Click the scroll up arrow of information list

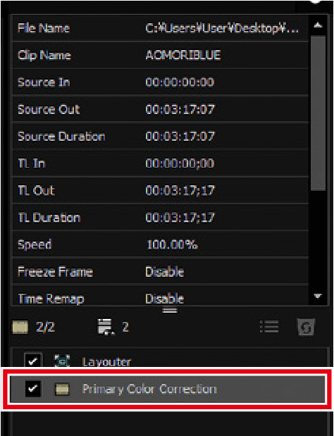coord(318,25)
